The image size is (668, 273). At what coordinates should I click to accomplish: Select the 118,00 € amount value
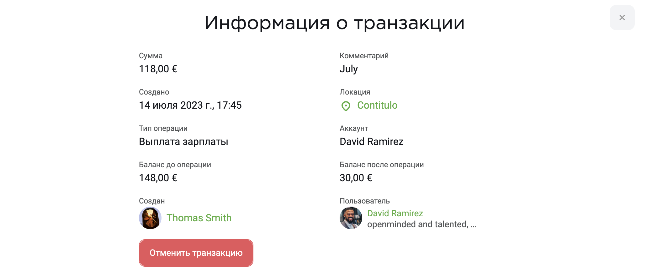[x=158, y=69]
